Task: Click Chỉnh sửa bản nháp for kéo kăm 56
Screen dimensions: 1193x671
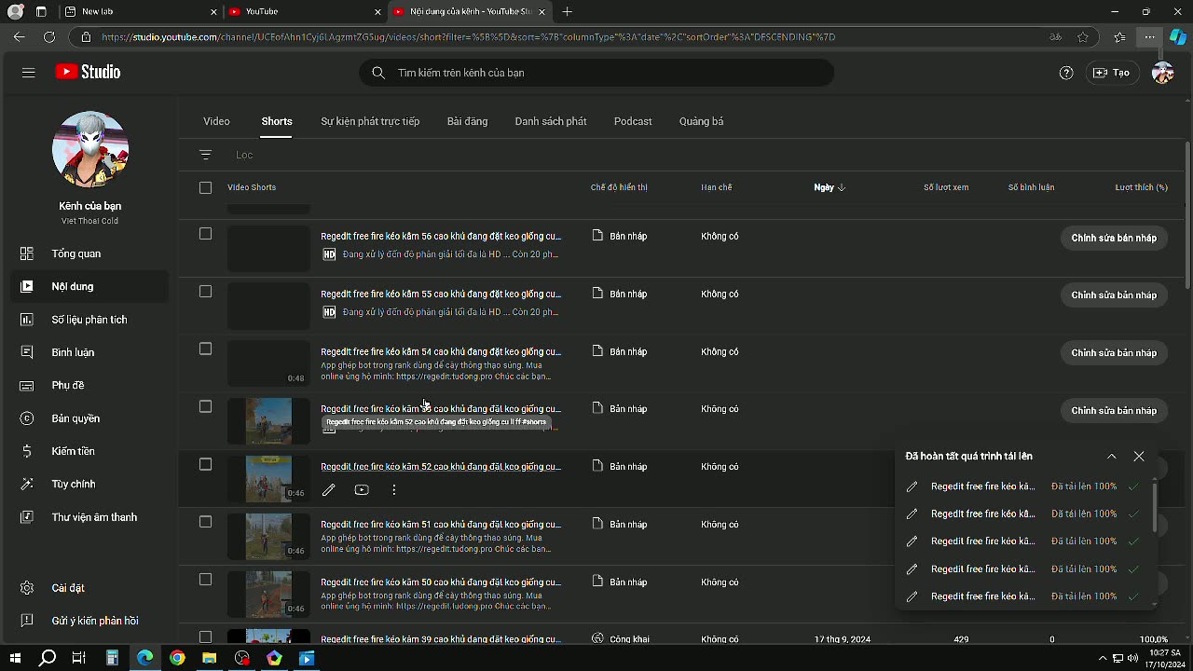Action: [1114, 238]
